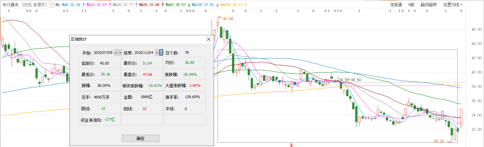Switch to the 深股通 tab
The height and width of the screenshot is (147, 484).
pyautogui.click(x=396, y=5)
